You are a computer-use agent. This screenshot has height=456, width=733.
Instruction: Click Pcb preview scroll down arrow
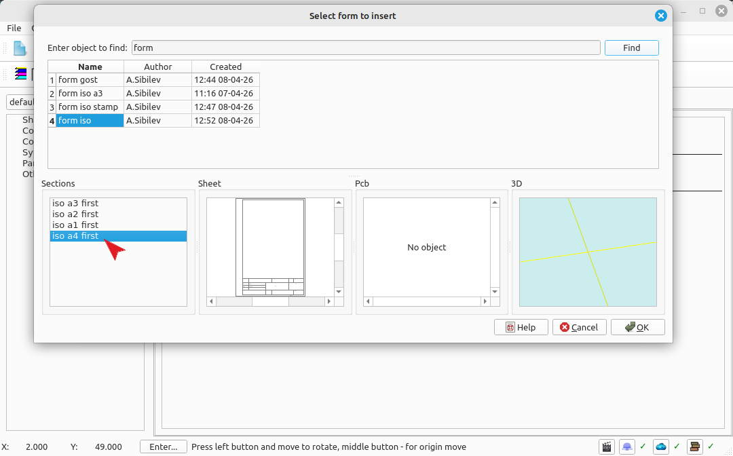(495, 292)
